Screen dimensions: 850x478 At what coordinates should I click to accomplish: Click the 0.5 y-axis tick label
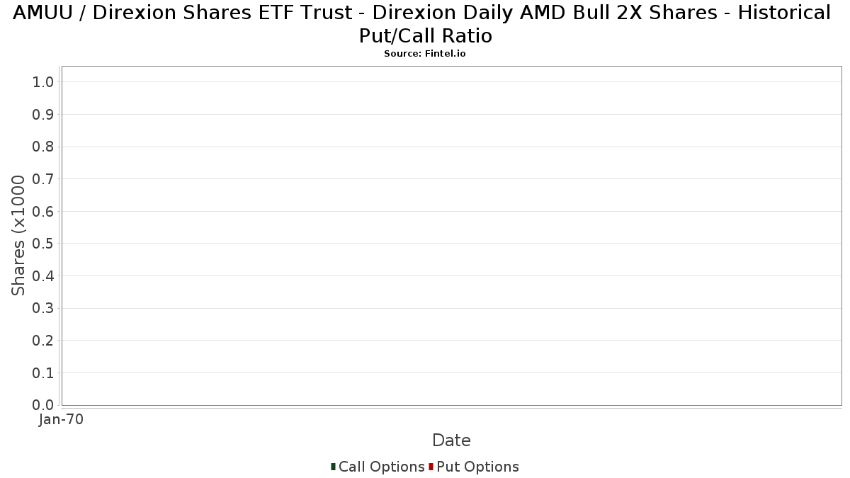[43, 244]
